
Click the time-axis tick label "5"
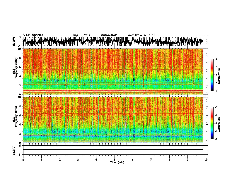[x=115, y=160]
